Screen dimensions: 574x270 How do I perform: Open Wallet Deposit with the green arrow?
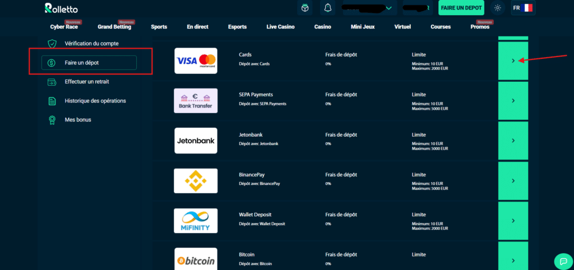513,221
